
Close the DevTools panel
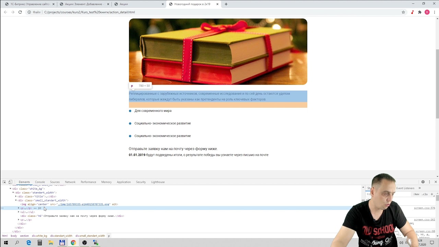[436, 182]
